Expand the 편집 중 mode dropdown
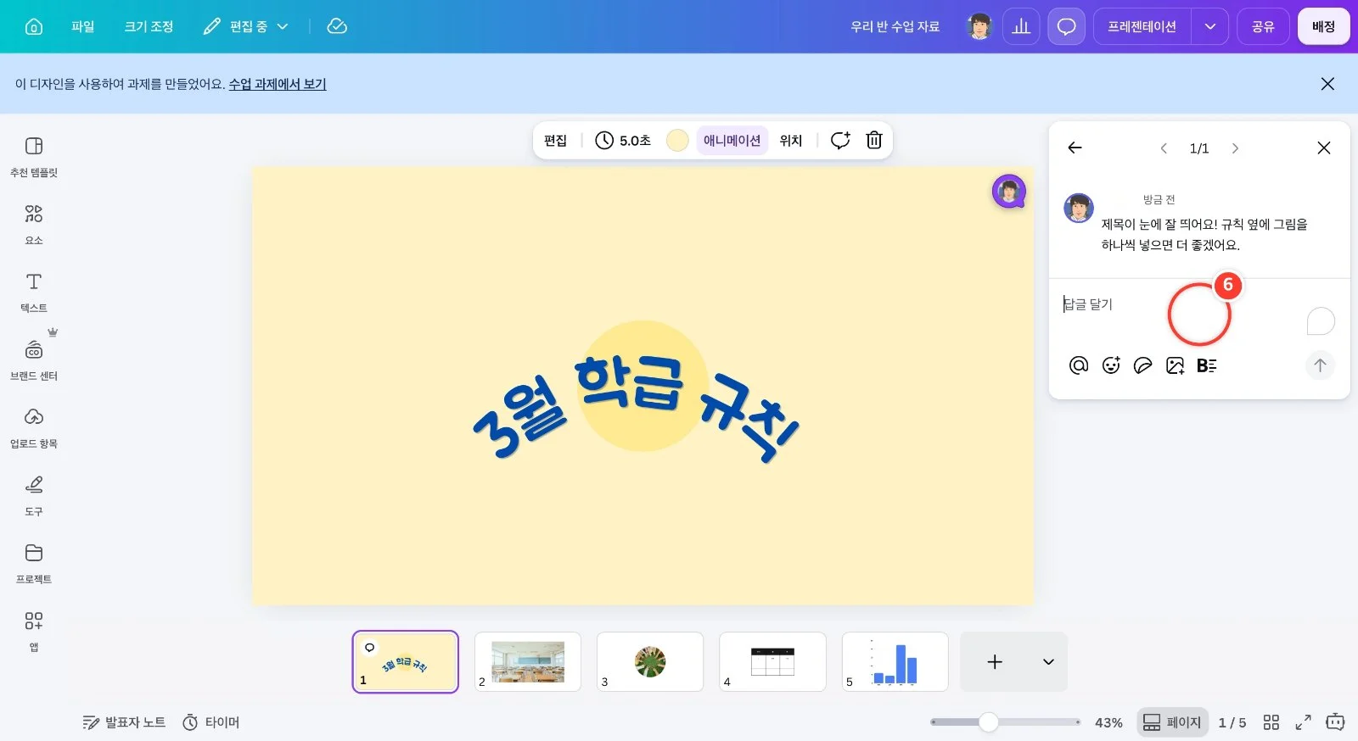The height and width of the screenshot is (741, 1358). (246, 26)
